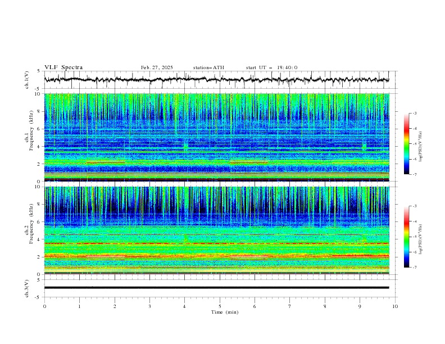Viewport: 445px width, 344px height.
Task: Click the "2" kHz tick of ch.2 spectrogram
Action: [x=40, y=257]
